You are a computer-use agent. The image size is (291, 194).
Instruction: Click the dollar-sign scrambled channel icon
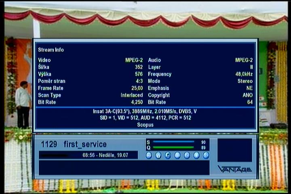[x=187, y=155]
